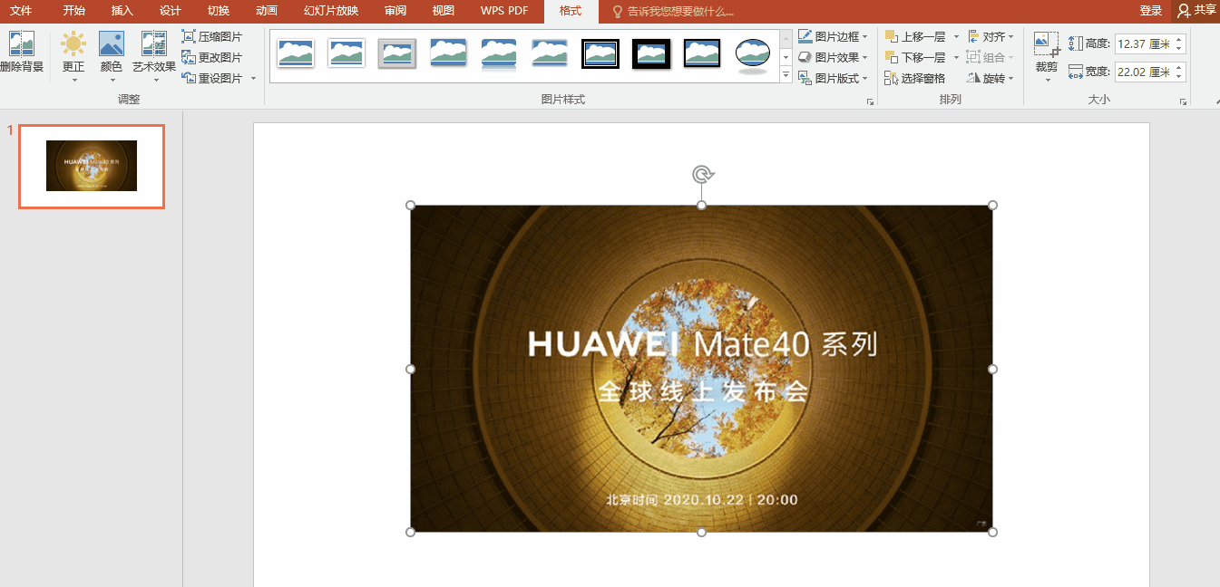Click the Login (登录) button
1220x587 pixels.
(x=1151, y=11)
